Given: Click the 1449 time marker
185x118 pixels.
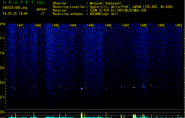Looking at the screenshot, I should point(161,25).
